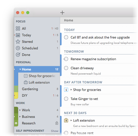This screenshot has height=136, width=138.
Task: Open Scheduled via the clock icon
Action: pos(18,48)
